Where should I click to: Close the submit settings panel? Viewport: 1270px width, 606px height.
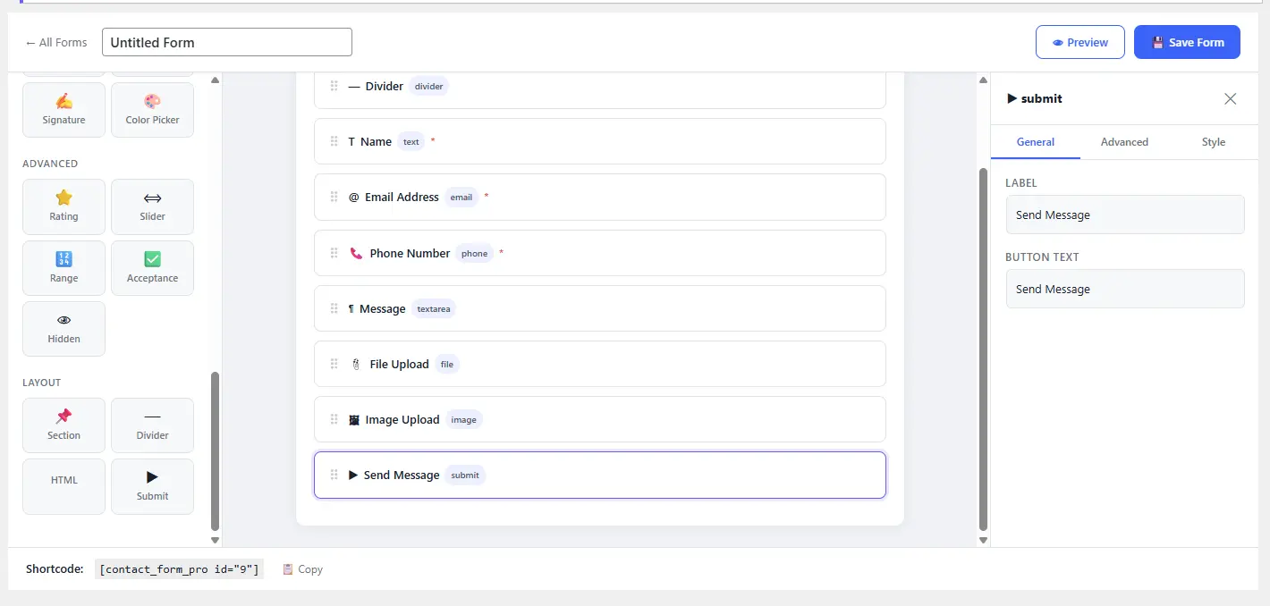1231,98
